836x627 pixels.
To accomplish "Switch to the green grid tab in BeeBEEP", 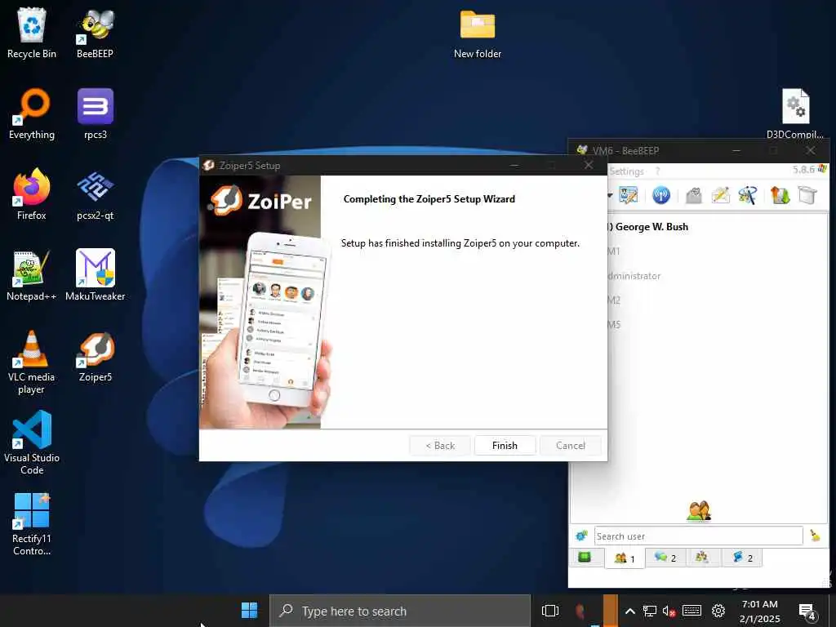I will pos(585,557).
